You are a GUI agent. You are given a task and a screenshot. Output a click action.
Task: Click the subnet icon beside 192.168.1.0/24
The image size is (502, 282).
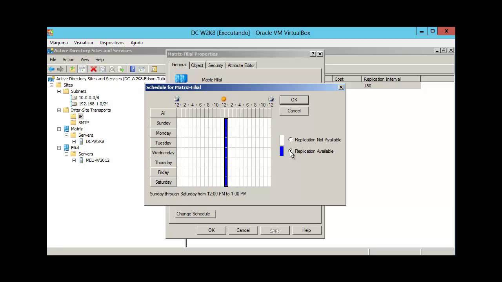tap(74, 104)
